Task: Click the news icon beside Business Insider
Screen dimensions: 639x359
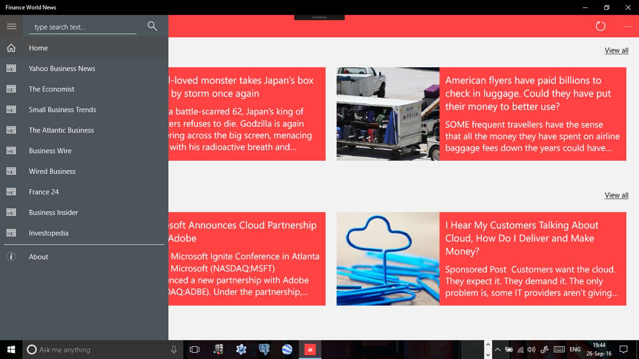Action: coord(11,212)
